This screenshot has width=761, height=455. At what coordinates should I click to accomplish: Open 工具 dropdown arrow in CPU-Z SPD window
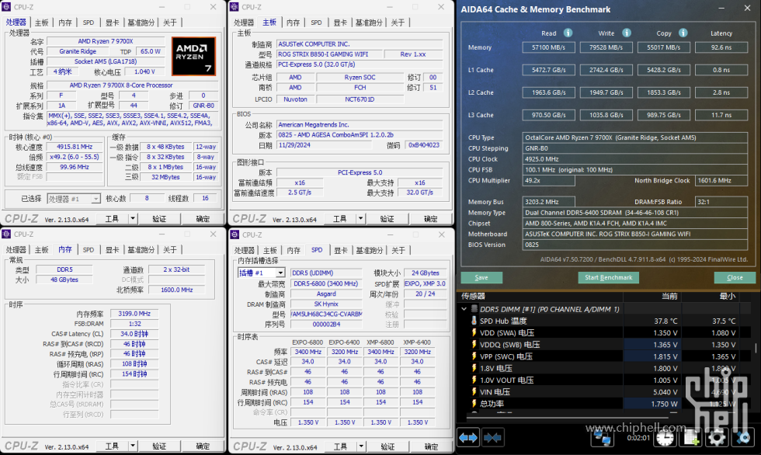pos(361,446)
